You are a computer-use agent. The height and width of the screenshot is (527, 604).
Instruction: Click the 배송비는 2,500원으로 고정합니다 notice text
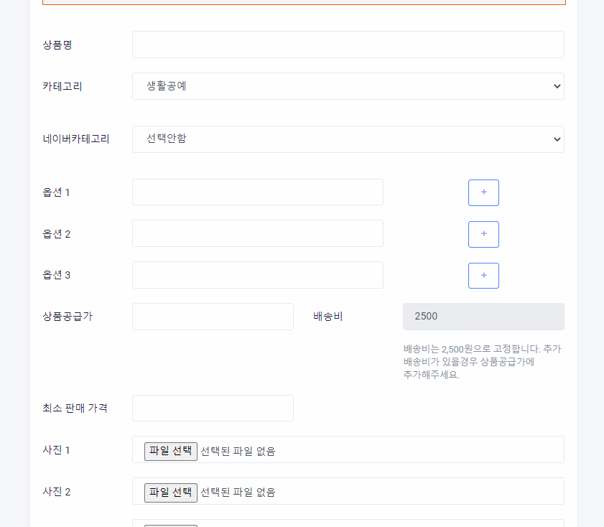[x=483, y=361]
